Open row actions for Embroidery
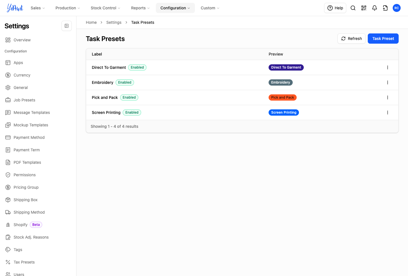The height and width of the screenshot is (276, 408). pos(388,82)
